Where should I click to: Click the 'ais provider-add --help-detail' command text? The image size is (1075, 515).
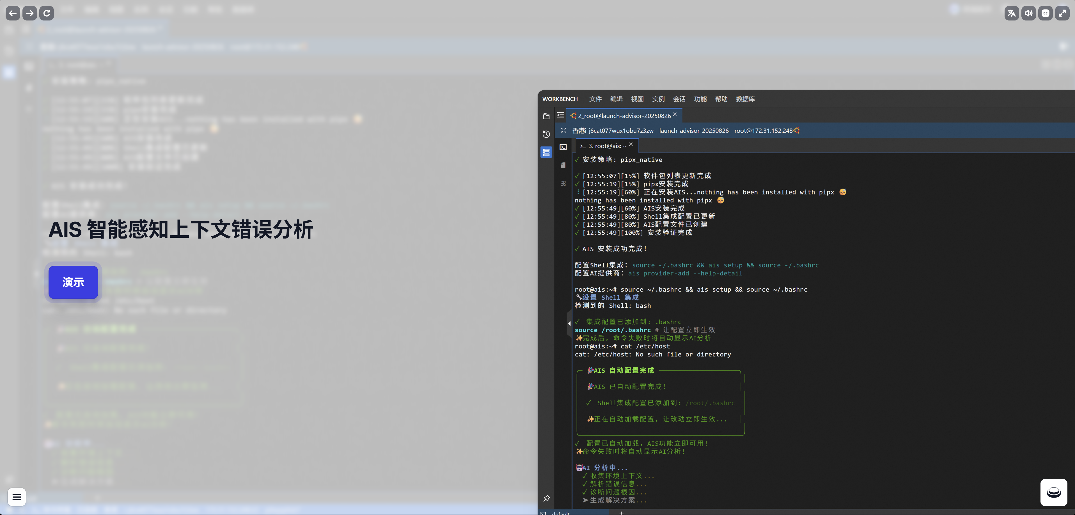[685, 273]
